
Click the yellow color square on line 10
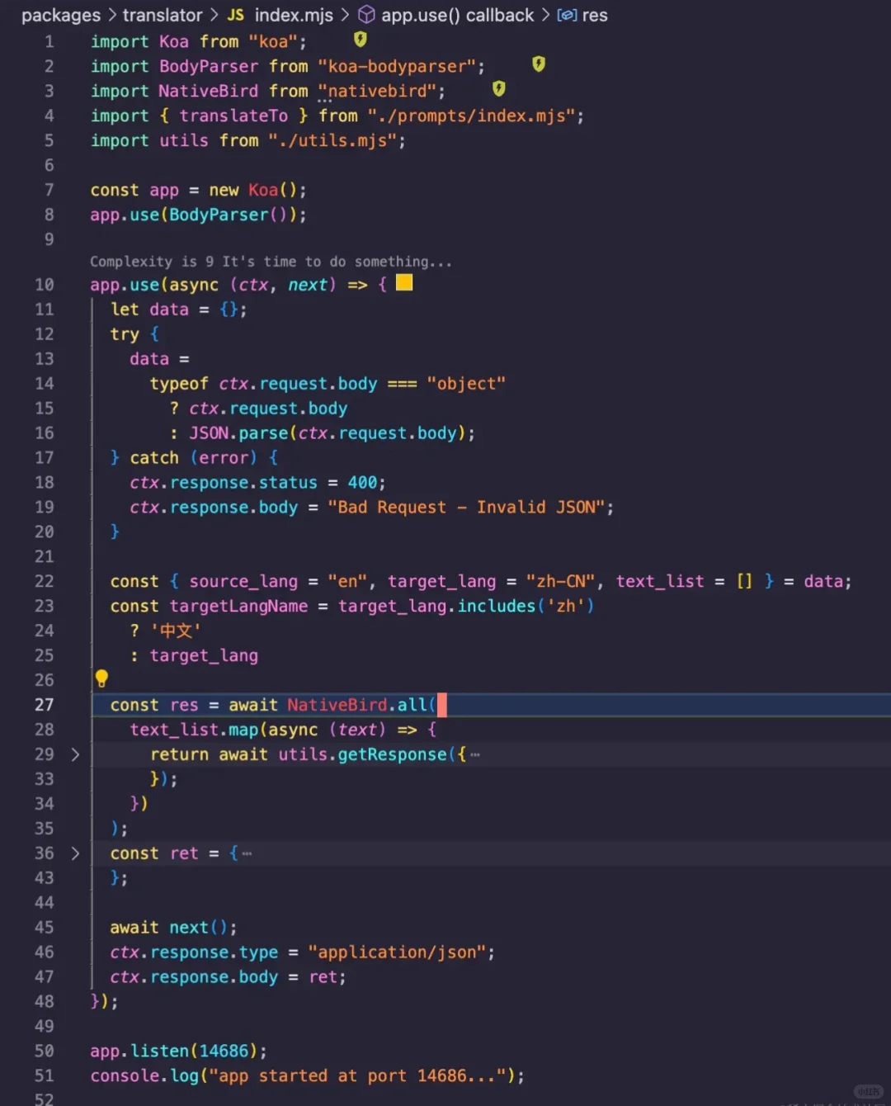[404, 283]
